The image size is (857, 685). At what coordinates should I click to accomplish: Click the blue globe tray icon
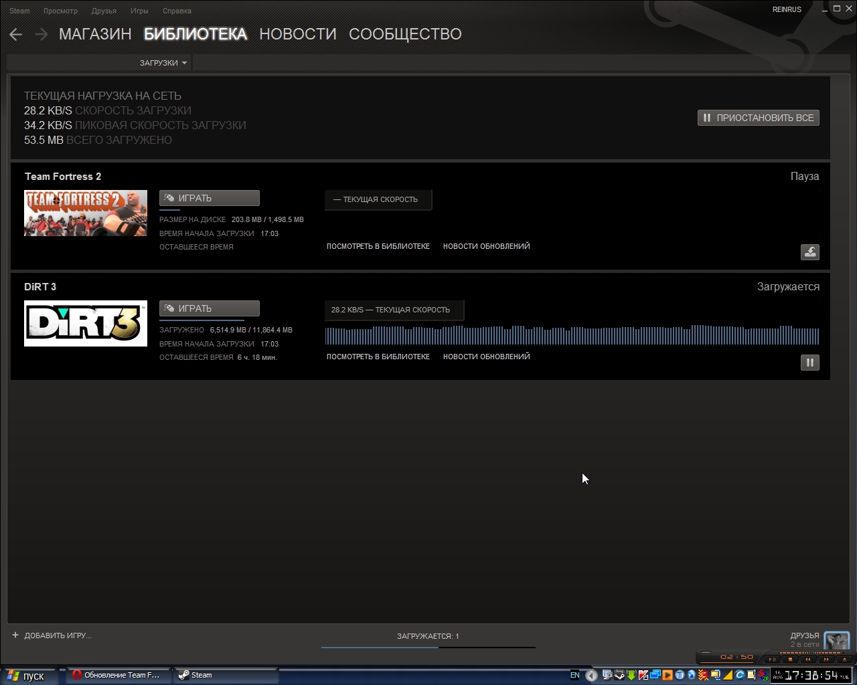coord(692,675)
